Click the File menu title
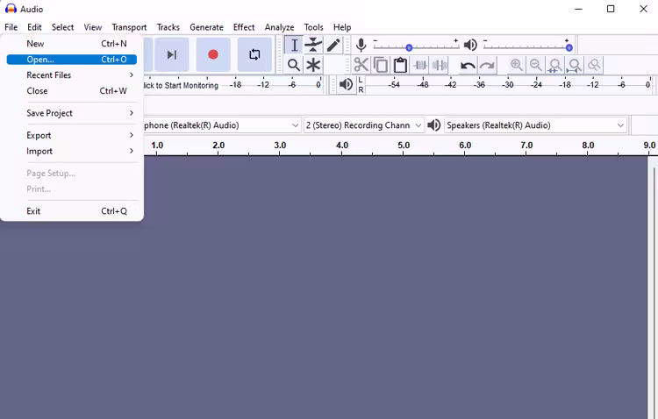The image size is (658, 419). 11,27
